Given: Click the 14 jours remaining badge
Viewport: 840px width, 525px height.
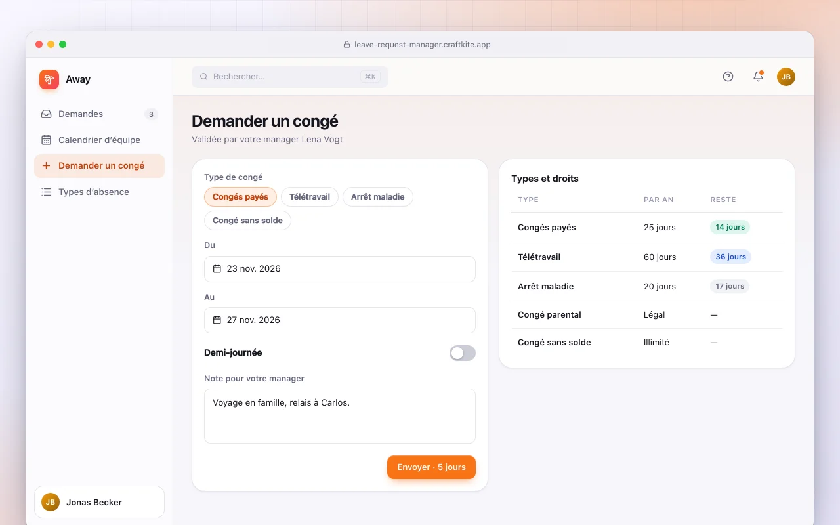Looking at the screenshot, I should (x=730, y=227).
